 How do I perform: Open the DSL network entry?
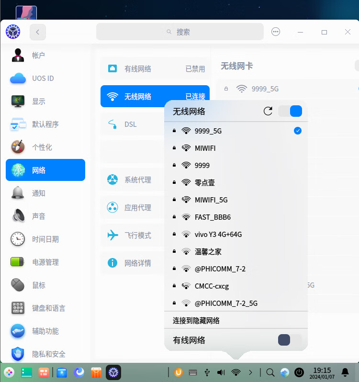(133, 124)
